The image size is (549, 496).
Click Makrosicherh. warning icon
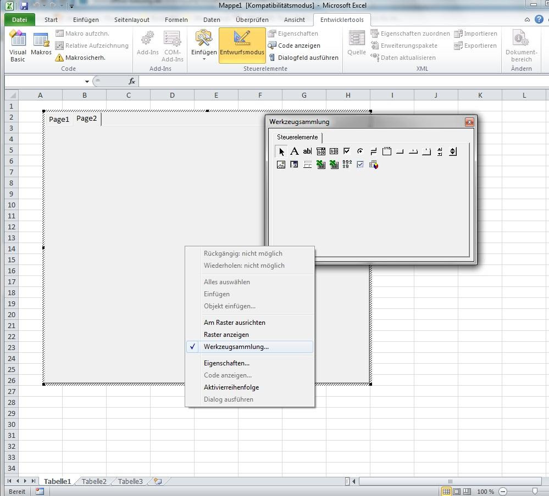pos(59,58)
